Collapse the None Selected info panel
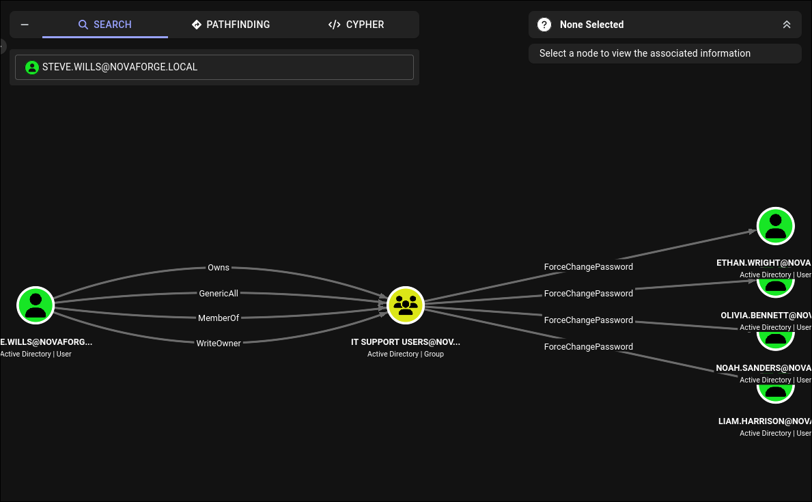Screen dimensions: 812x502 click(786, 25)
